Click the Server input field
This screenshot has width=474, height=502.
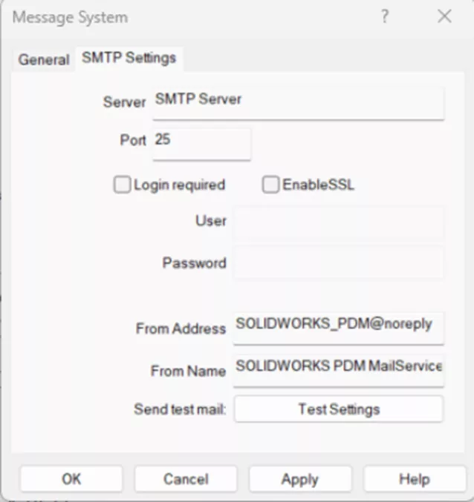(x=298, y=103)
